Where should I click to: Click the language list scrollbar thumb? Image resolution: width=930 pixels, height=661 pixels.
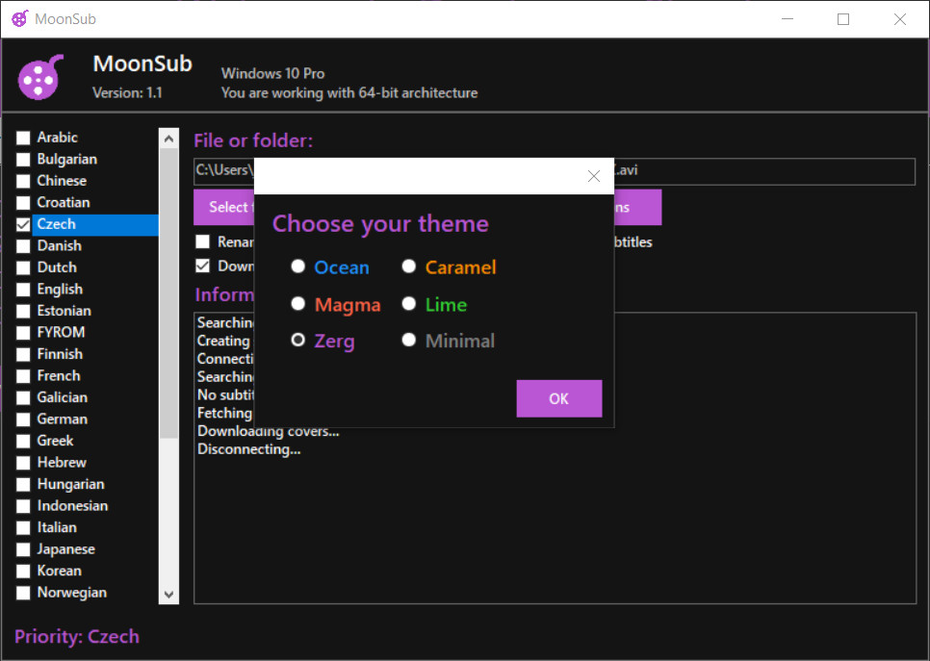(168, 293)
